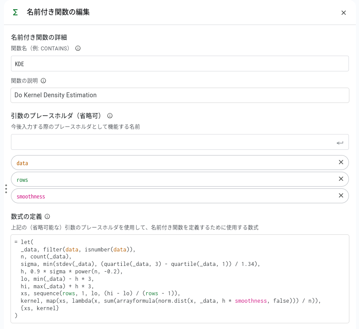The height and width of the screenshot is (329, 359).
Task: Close the named function edit panel
Action: click(343, 13)
